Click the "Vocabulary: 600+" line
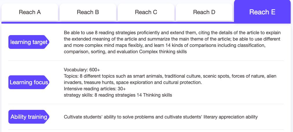Viewport: 293px width, 132px height. 82,70
